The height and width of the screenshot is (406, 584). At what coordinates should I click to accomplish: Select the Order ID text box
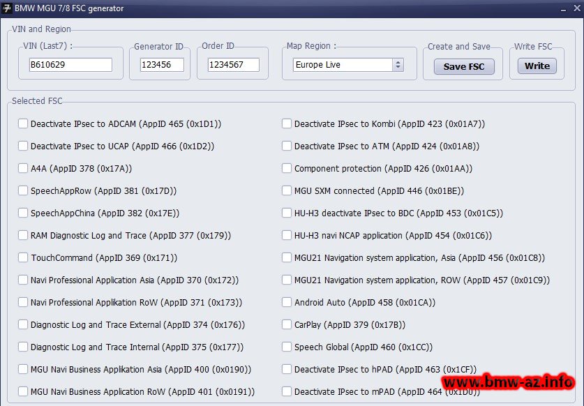click(233, 65)
